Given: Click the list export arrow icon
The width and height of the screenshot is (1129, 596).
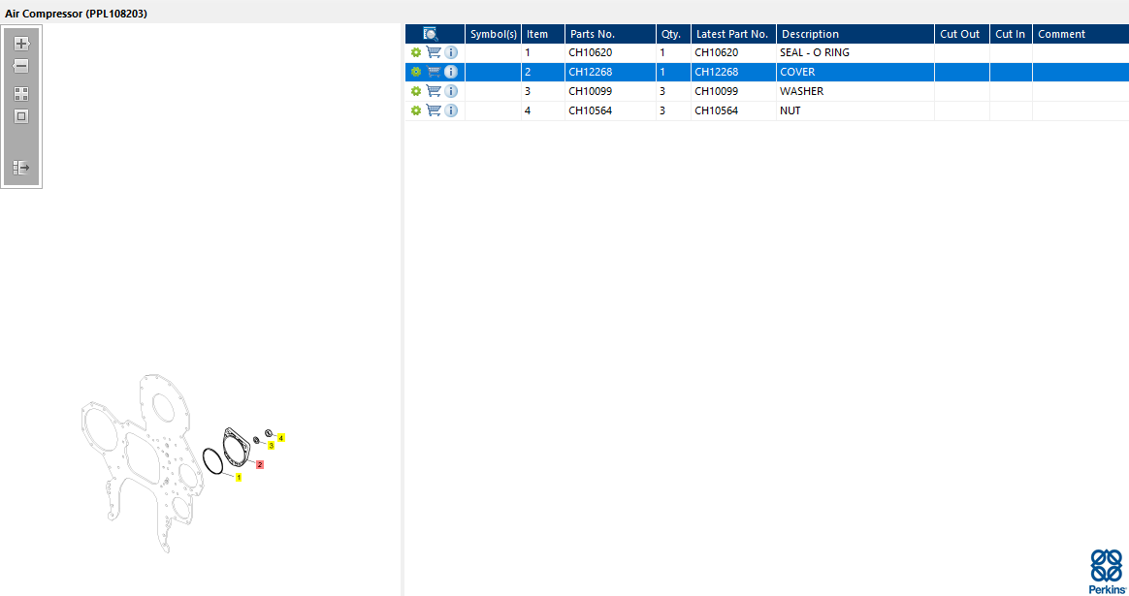Looking at the screenshot, I should 21,168.
